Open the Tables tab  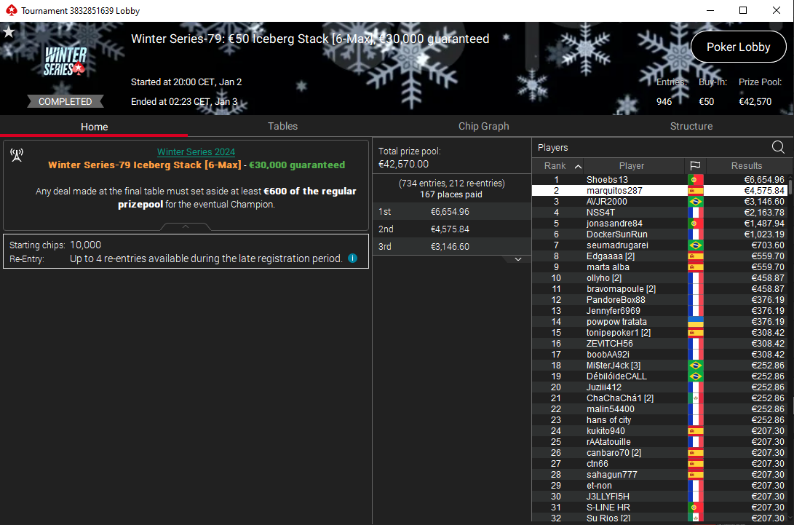[x=282, y=126]
